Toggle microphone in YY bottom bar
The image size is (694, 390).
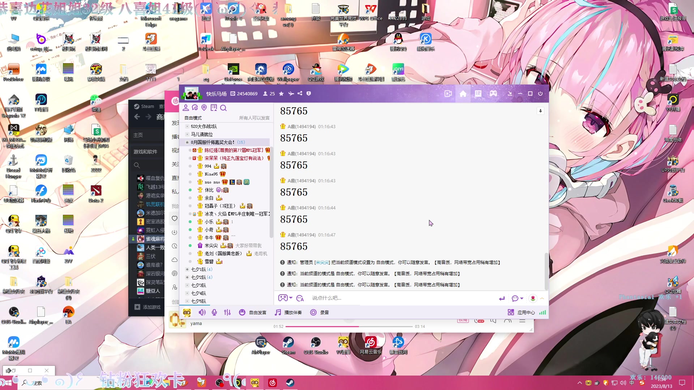[x=214, y=312]
